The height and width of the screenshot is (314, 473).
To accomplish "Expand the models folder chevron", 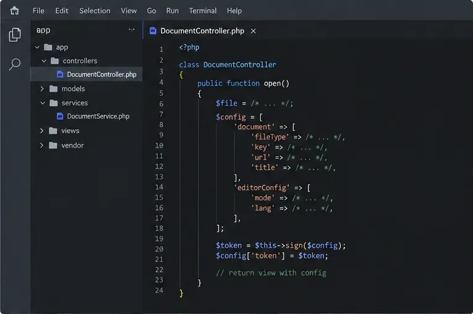I will point(42,88).
